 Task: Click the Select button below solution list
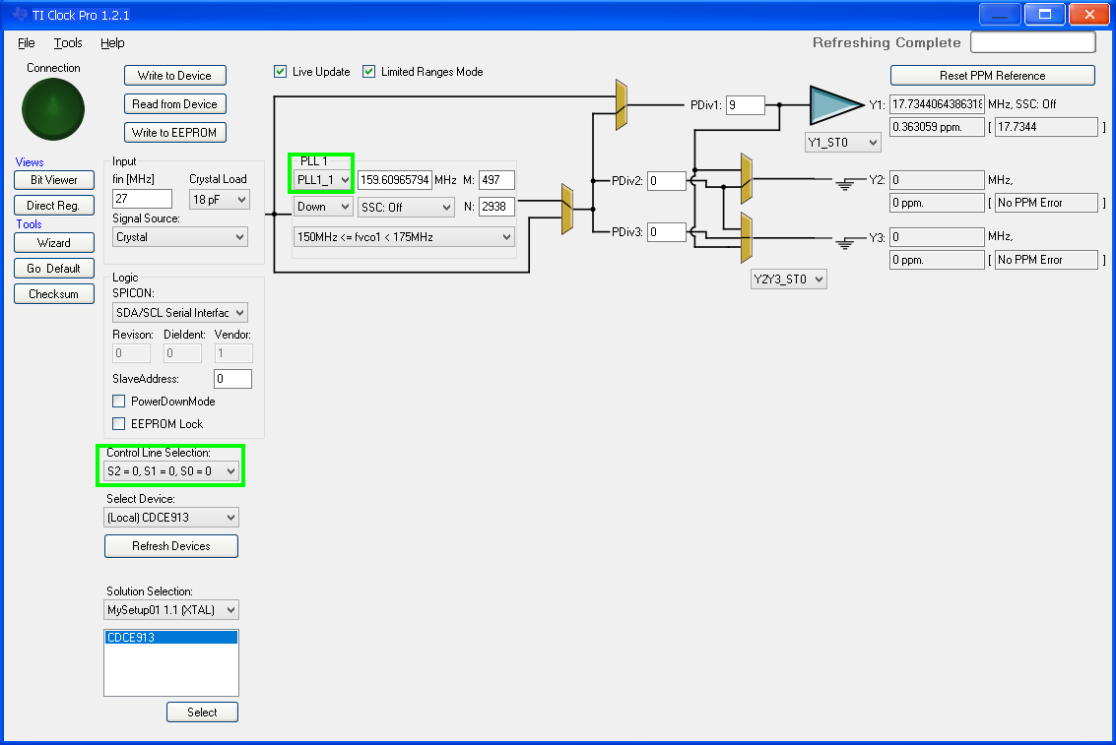[202, 713]
